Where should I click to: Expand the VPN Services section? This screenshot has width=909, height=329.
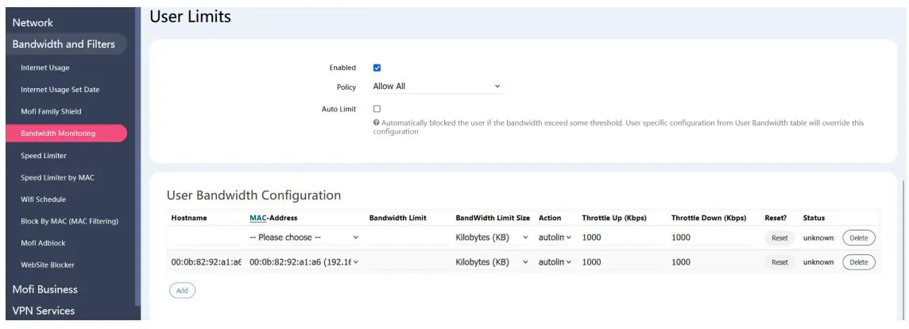pos(44,311)
